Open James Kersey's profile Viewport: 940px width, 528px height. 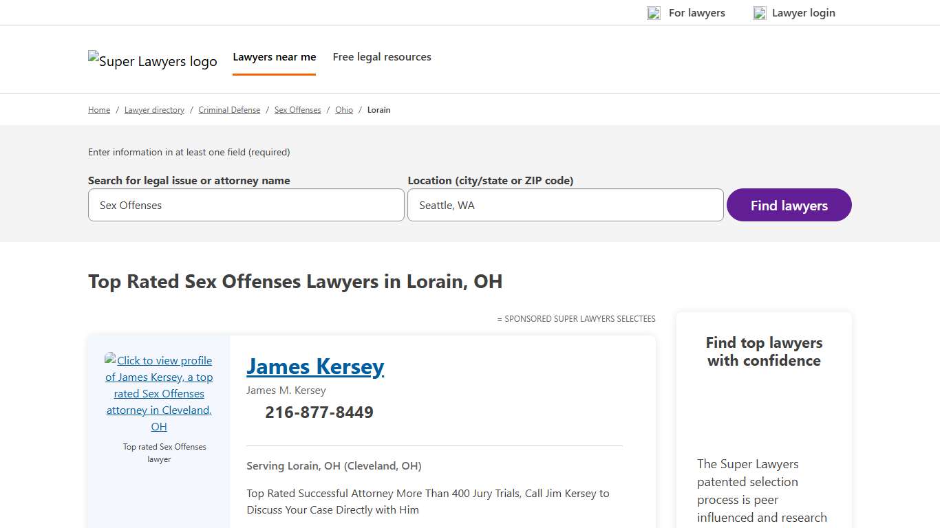click(x=314, y=366)
